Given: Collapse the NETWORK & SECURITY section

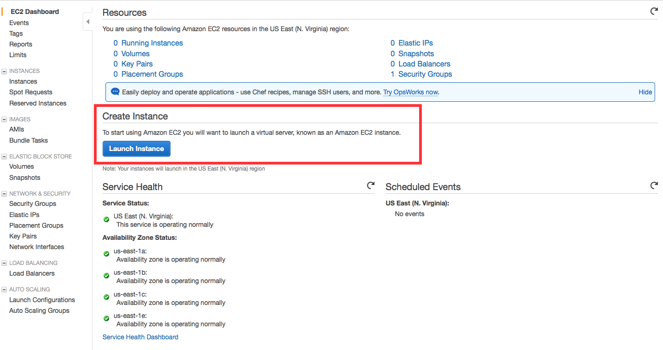Looking at the screenshot, I should pos(4,194).
